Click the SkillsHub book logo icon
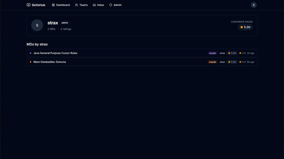The width and height of the screenshot is (284, 159). [29, 5]
